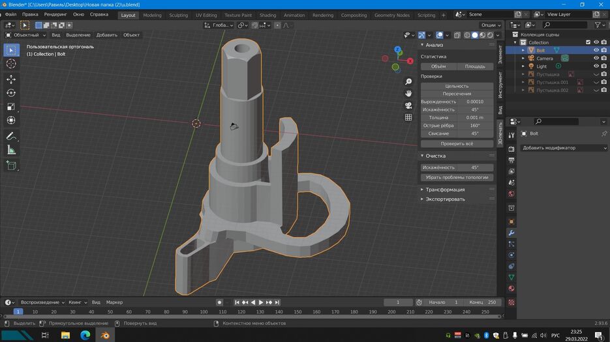610x342 pixels.
Task: Click Убрать проблемы топологии button
Action: tap(457, 177)
